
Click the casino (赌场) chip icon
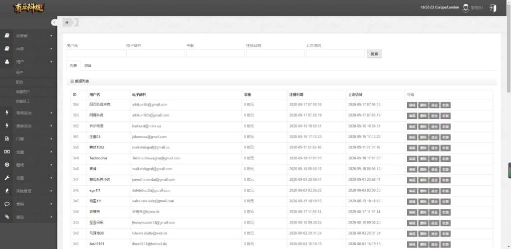click(7, 165)
